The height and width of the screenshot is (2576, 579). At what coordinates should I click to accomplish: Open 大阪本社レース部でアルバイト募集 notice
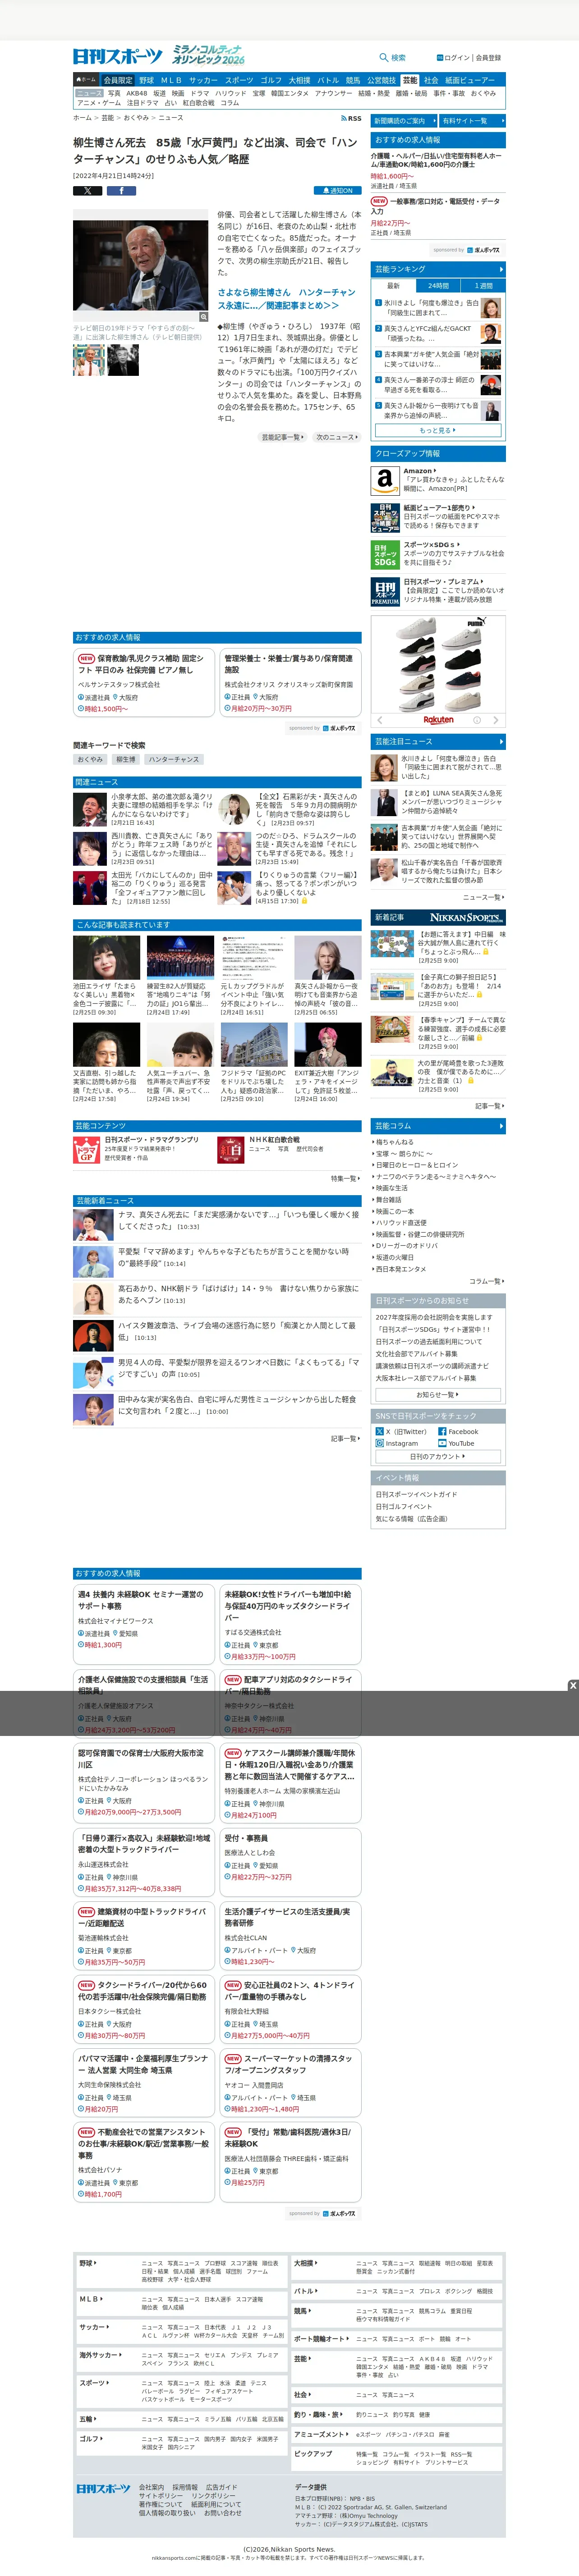tap(426, 1378)
